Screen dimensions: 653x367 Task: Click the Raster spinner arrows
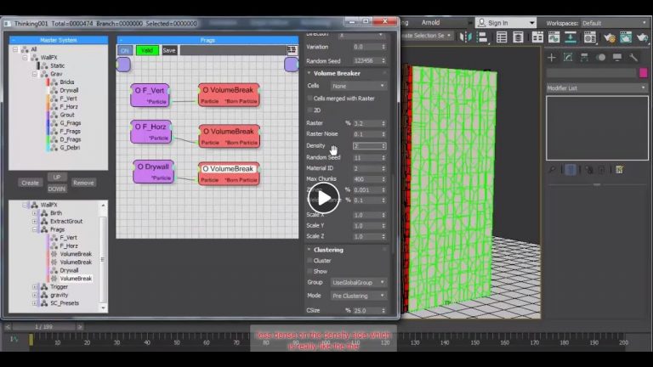point(383,123)
